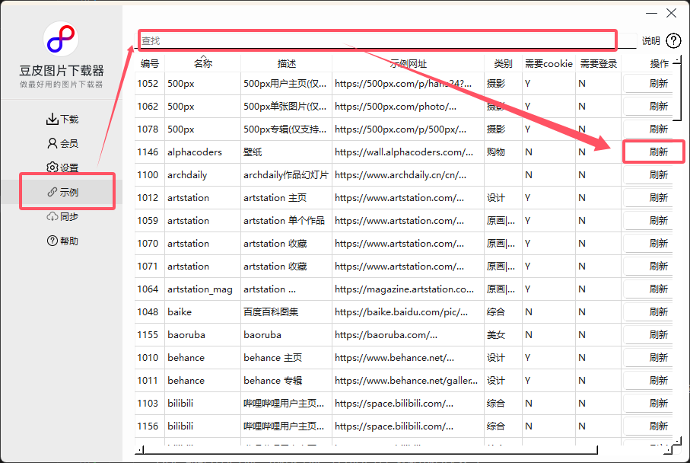Screen dimensions: 690x463
Task: Switch to the 同步 sync section
Action: tap(62, 216)
